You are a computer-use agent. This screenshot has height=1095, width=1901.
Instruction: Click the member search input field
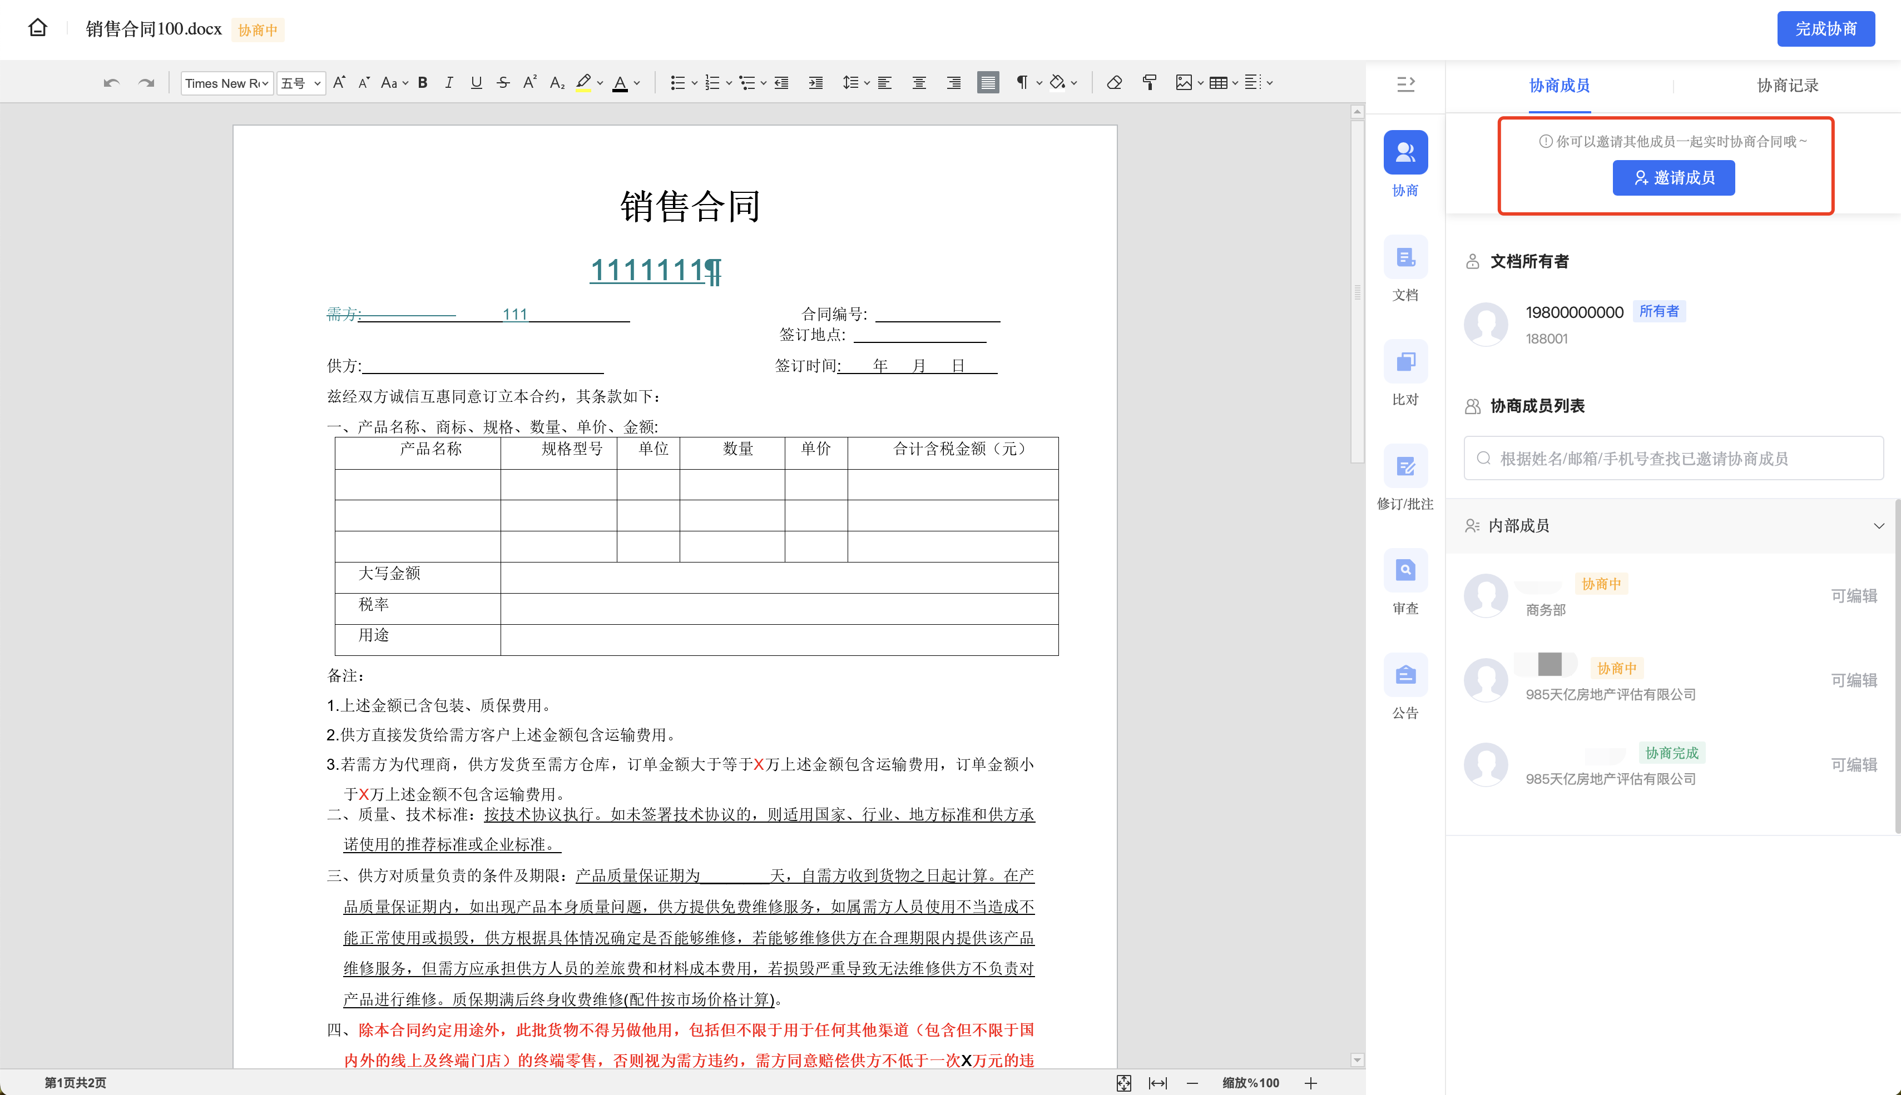(x=1673, y=458)
